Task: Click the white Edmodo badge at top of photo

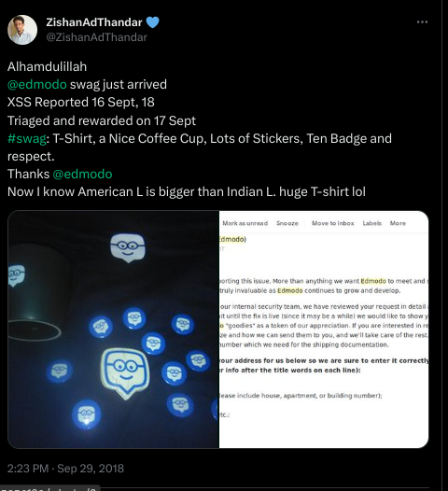Action: point(128,247)
